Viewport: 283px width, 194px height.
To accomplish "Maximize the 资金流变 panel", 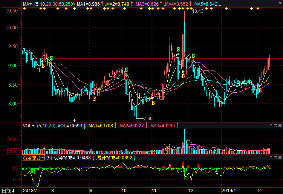I will click(x=275, y=158).
